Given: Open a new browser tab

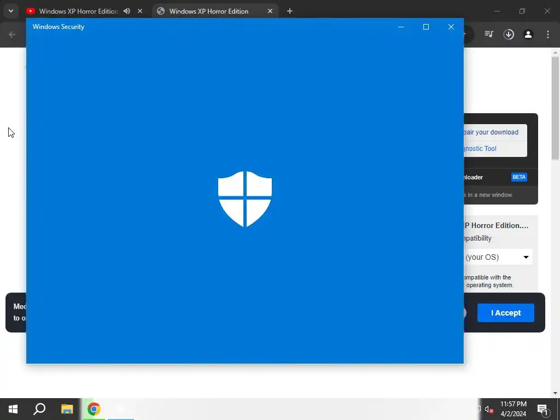Looking at the screenshot, I should pos(290,11).
